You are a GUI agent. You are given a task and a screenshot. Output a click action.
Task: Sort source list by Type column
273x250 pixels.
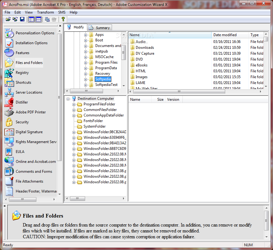click(x=256, y=35)
